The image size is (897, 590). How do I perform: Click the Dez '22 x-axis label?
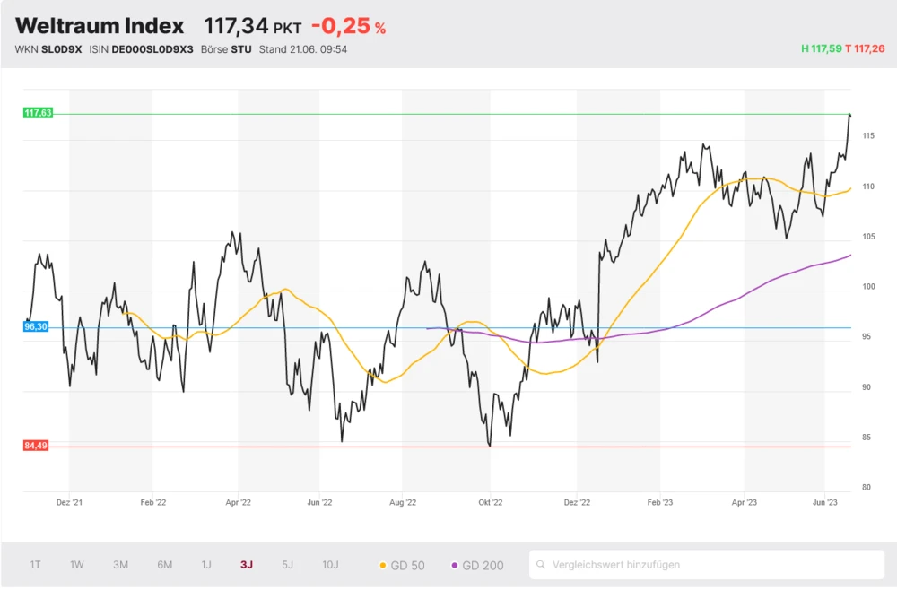(x=578, y=503)
